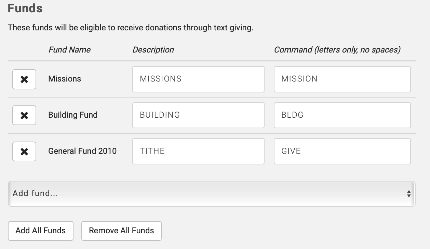Select the Missions fund name label
This screenshot has width=430, height=249.
tap(65, 79)
